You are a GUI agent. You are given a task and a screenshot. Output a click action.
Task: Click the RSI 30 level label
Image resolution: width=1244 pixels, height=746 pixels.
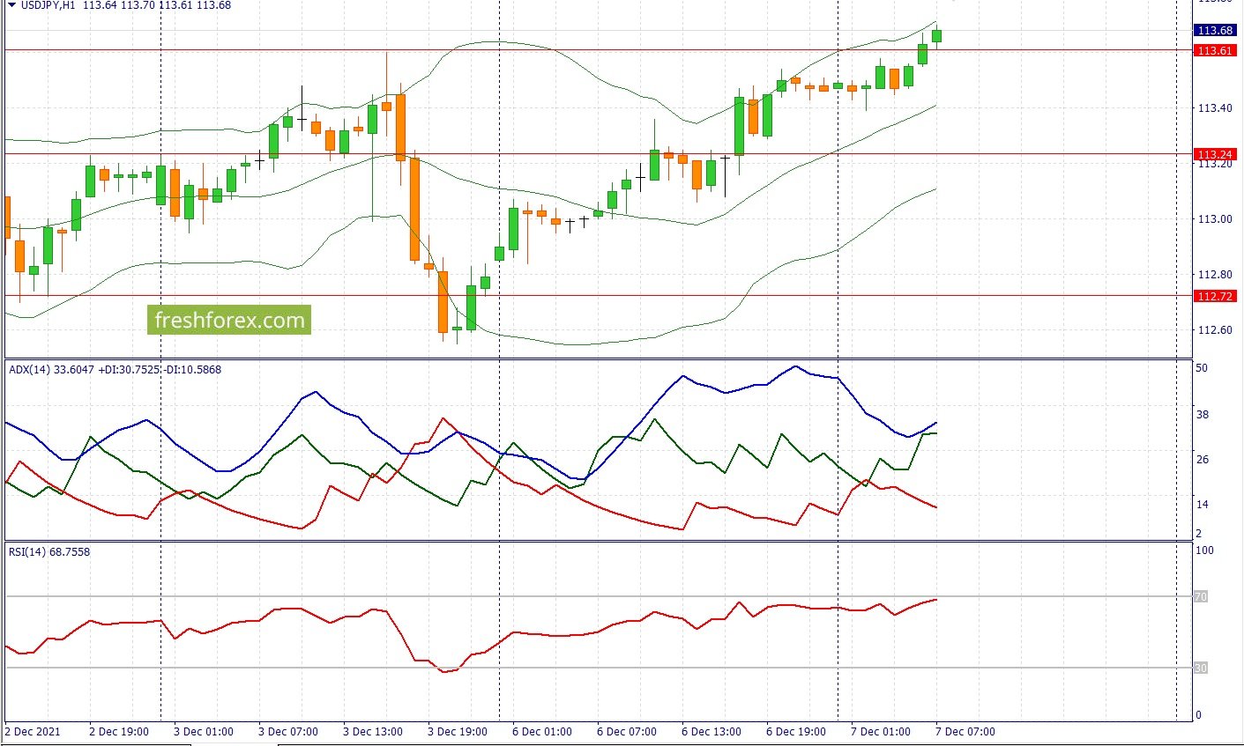(1201, 668)
